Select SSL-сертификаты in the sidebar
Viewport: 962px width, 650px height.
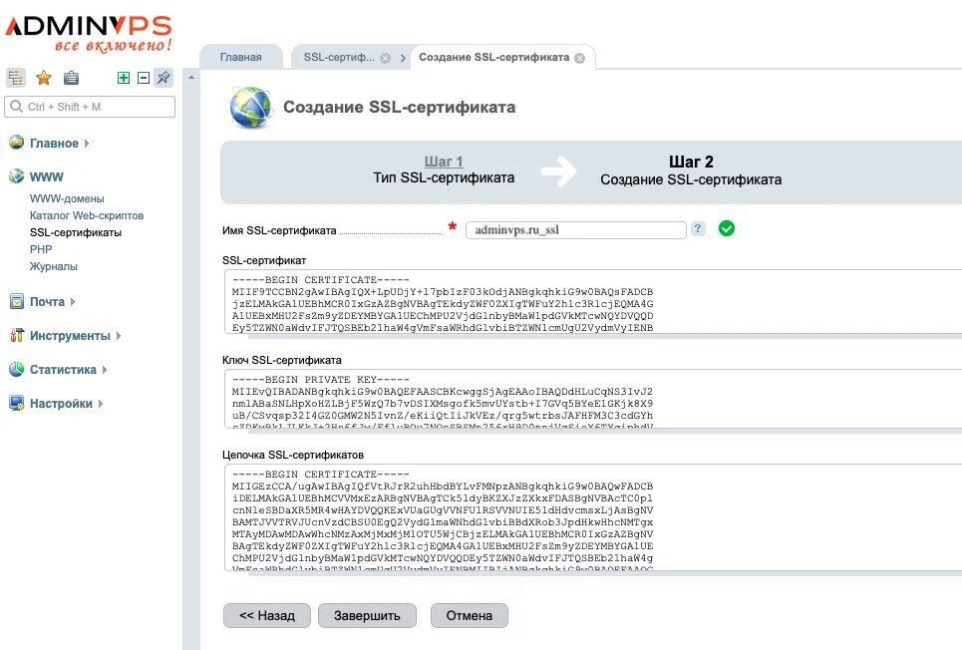76,232
